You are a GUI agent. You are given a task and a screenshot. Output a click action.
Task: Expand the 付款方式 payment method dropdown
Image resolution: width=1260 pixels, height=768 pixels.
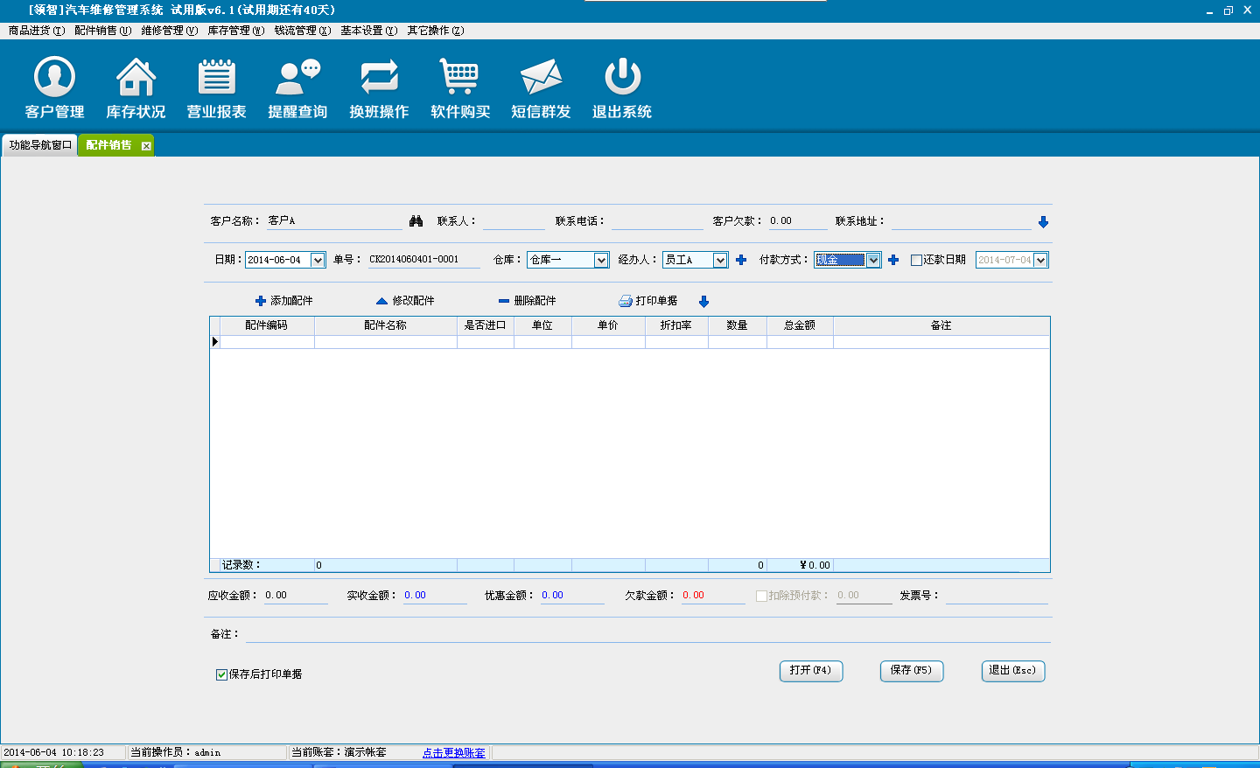tap(873, 260)
